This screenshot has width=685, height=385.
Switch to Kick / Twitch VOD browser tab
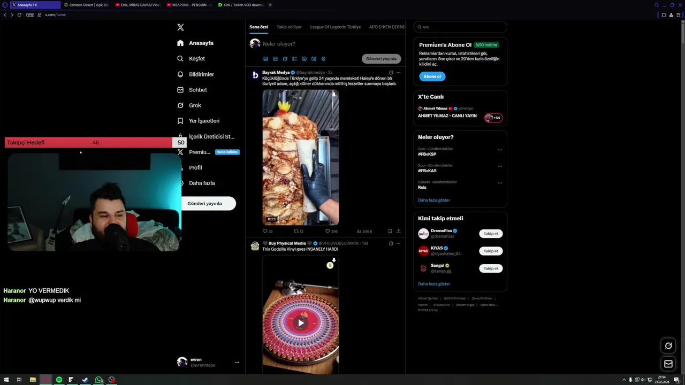click(240, 5)
